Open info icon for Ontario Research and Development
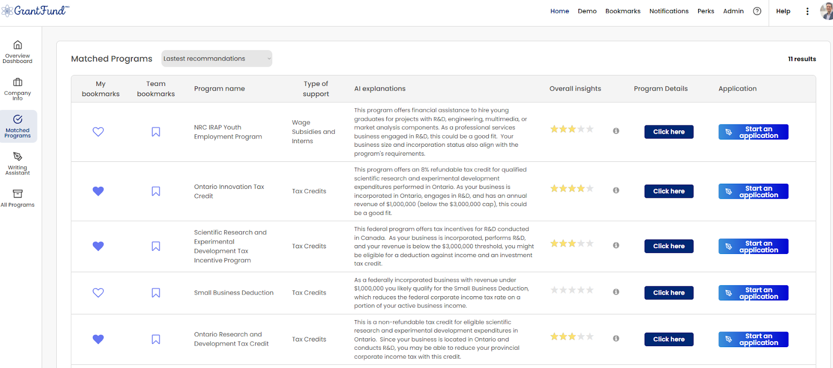833x368 pixels. point(616,338)
